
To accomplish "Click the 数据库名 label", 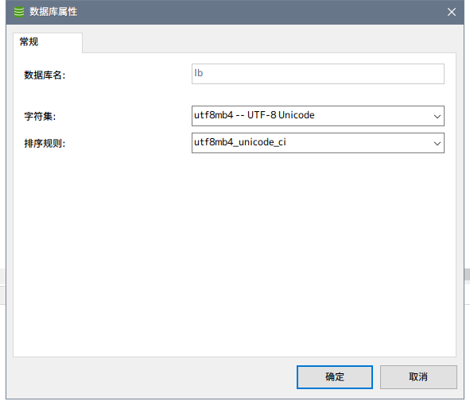I will click(45, 75).
